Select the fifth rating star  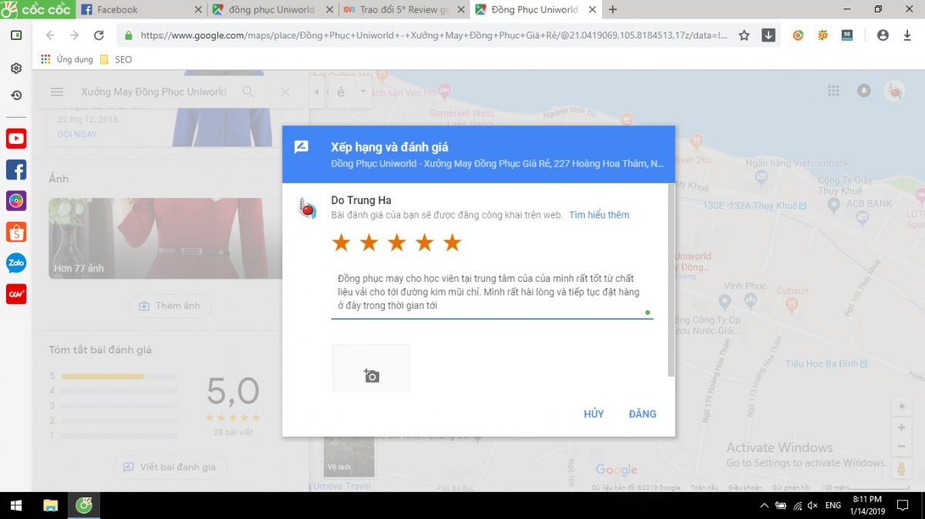pyautogui.click(x=452, y=243)
